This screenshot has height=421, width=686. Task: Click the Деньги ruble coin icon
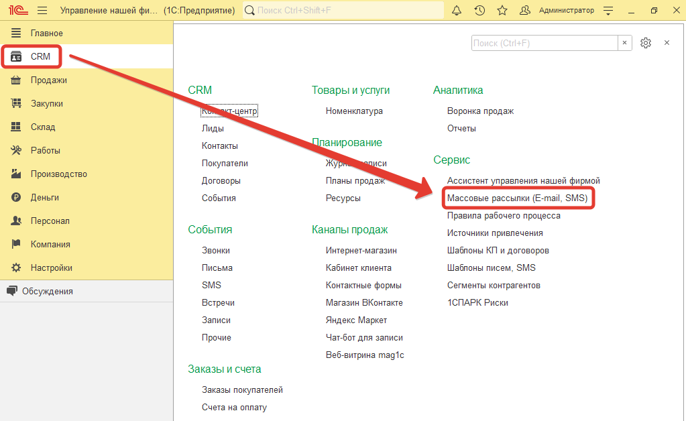(15, 197)
